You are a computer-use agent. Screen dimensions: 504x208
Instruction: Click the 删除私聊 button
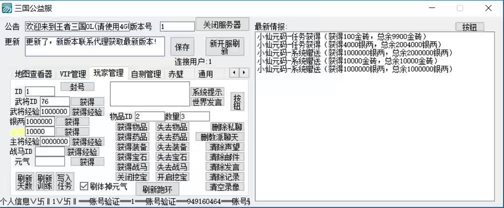[x=227, y=126]
